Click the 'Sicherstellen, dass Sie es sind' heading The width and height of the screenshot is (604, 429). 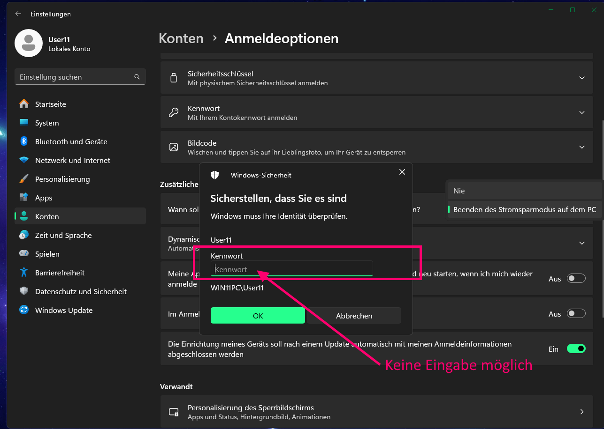click(x=278, y=199)
